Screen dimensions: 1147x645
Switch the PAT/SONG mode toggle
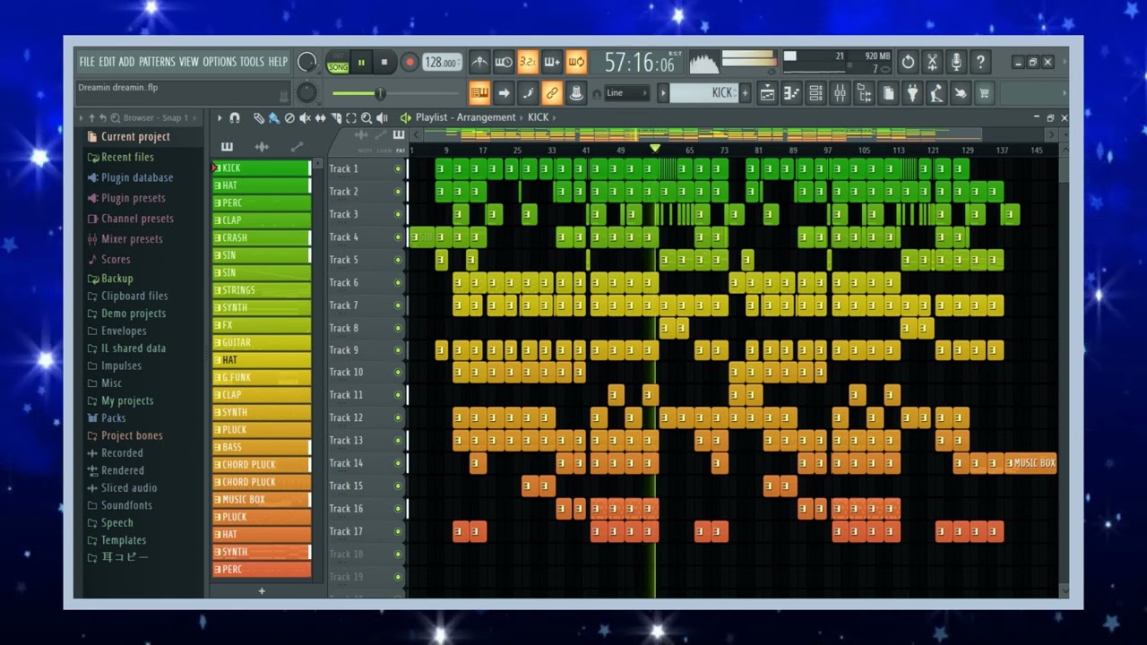coord(338,62)
